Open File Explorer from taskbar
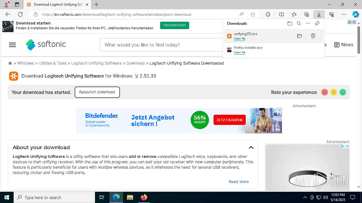The width and height of the screenshot is (362, 203). click(130, 197)
